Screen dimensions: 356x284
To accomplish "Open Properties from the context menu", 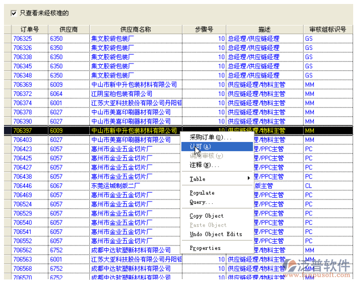I will [205, 248].
